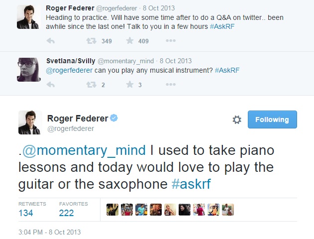Open Roger Federer's large profile photo
This screenshot has width=314, height=239.
point(29,122)
